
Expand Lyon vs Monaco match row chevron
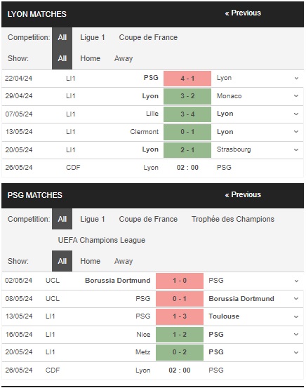click(x=296, y=96)
